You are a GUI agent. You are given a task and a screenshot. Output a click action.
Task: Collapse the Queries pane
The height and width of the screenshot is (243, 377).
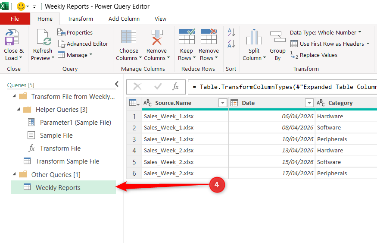click(x=117, y=84)
